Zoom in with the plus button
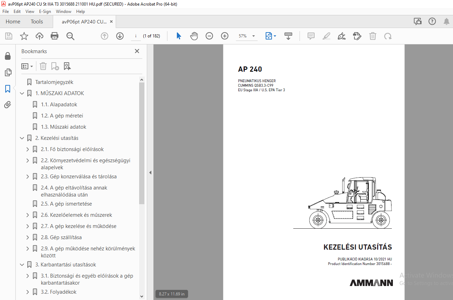The image size is (453, 300). (x=225, y=36)
